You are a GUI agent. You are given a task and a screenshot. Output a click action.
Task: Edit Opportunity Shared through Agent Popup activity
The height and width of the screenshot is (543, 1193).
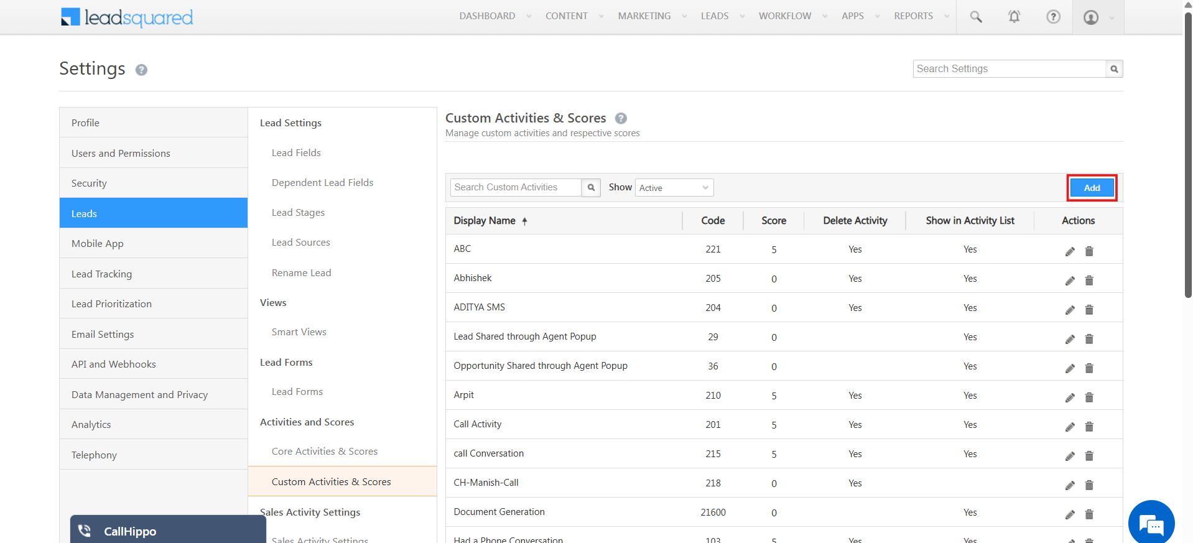click(1070, 368)
